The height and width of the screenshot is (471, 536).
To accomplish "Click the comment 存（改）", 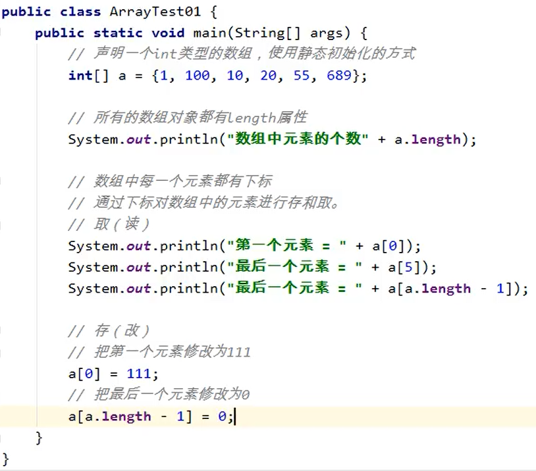I will click(109, 331).
